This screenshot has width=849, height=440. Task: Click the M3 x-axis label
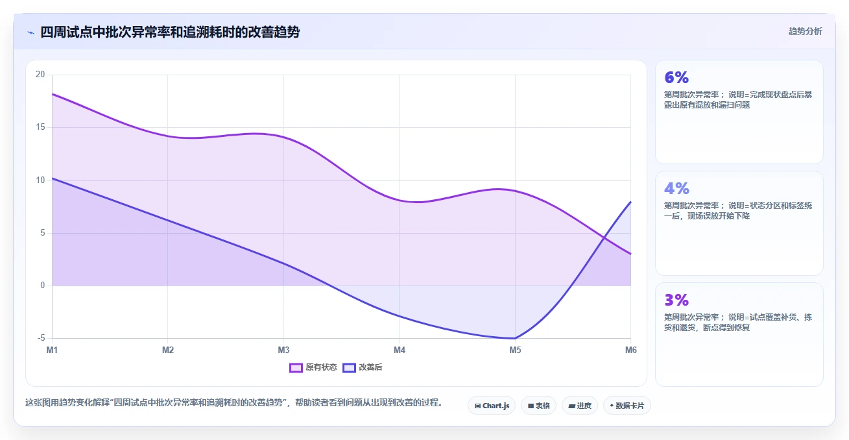(x=283, y=350)
